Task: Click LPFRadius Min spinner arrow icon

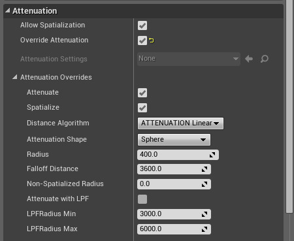Action: pos(204,214)
